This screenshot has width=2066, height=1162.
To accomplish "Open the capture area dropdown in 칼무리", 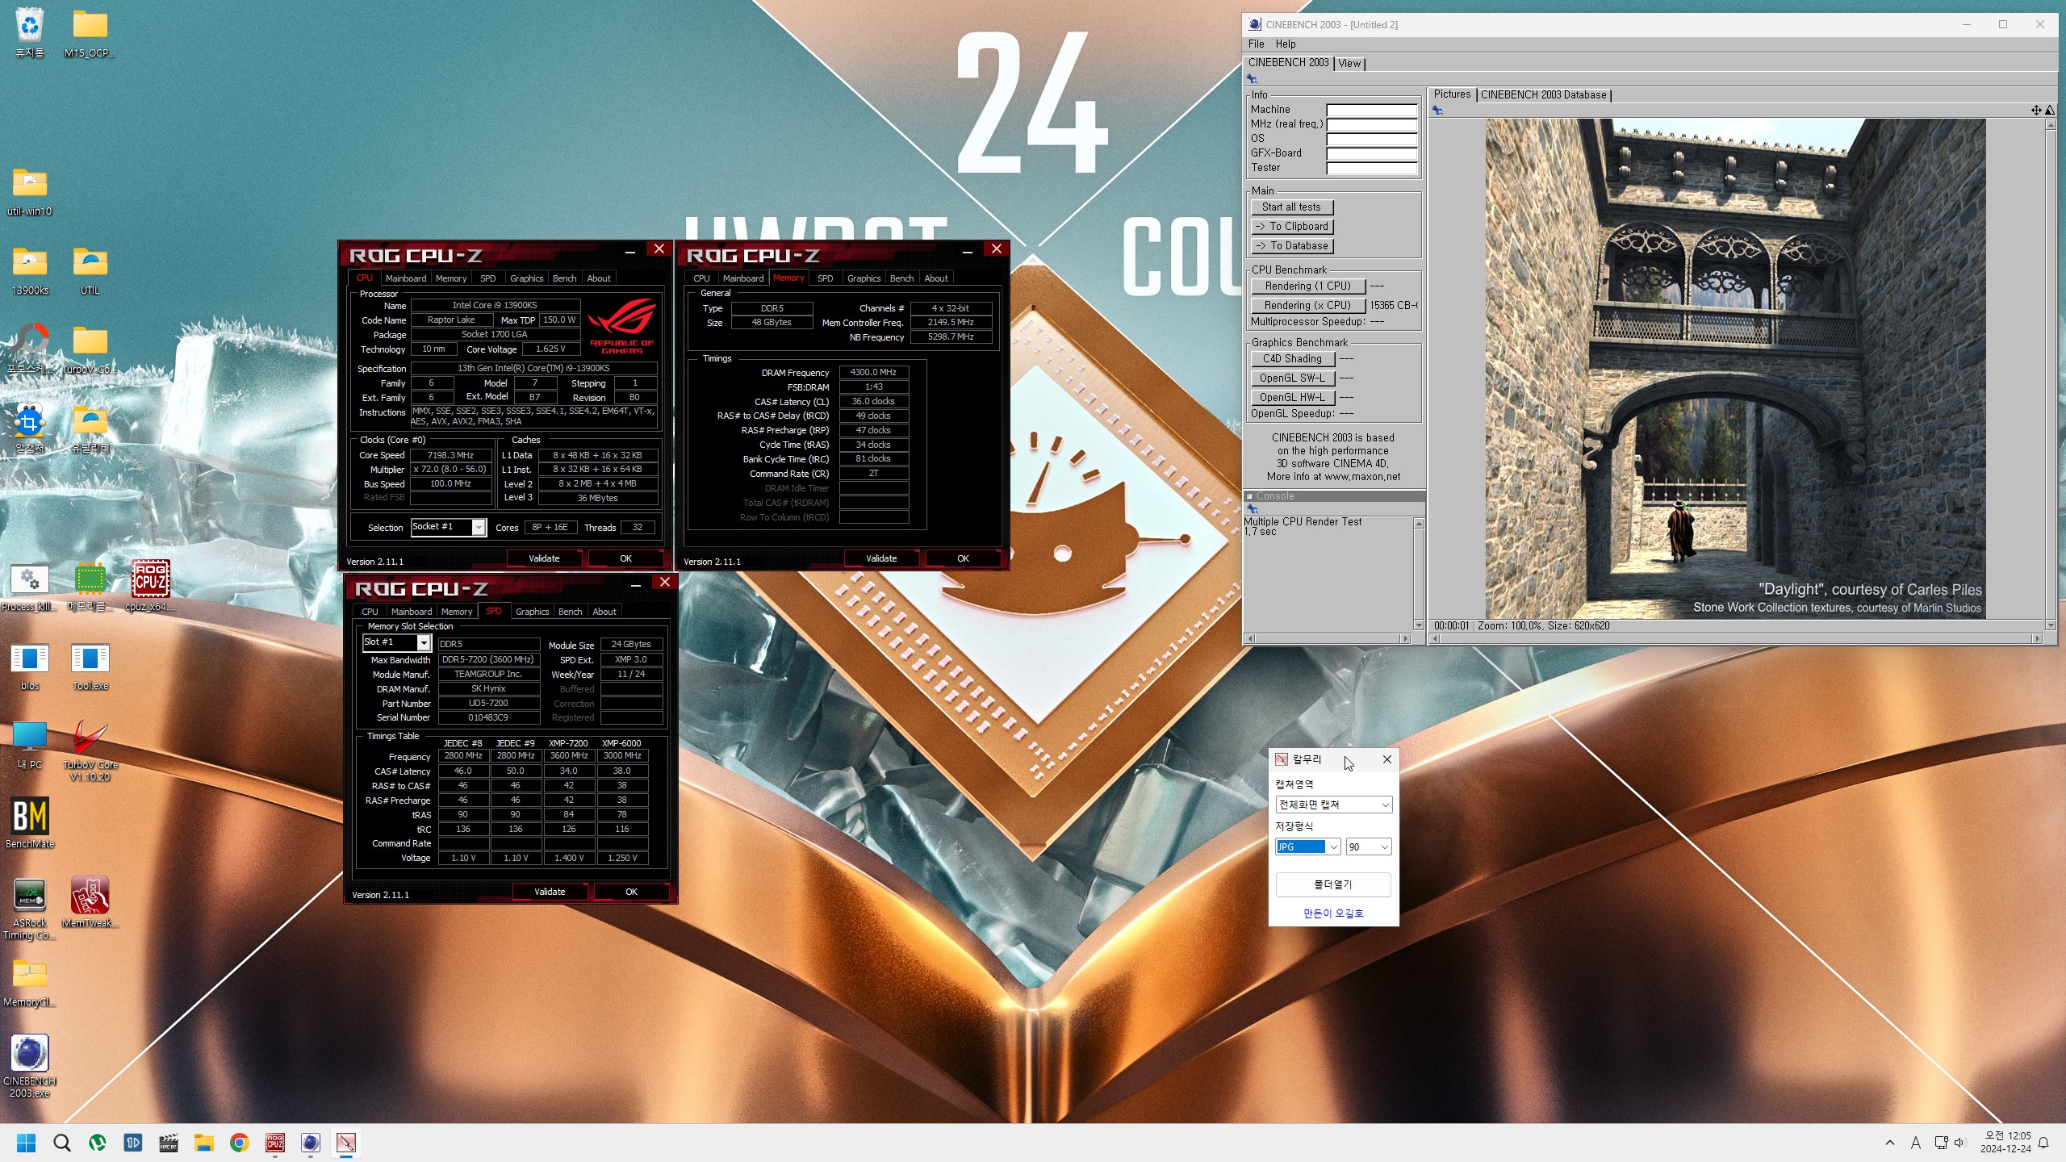I will tap(1333, 805).
